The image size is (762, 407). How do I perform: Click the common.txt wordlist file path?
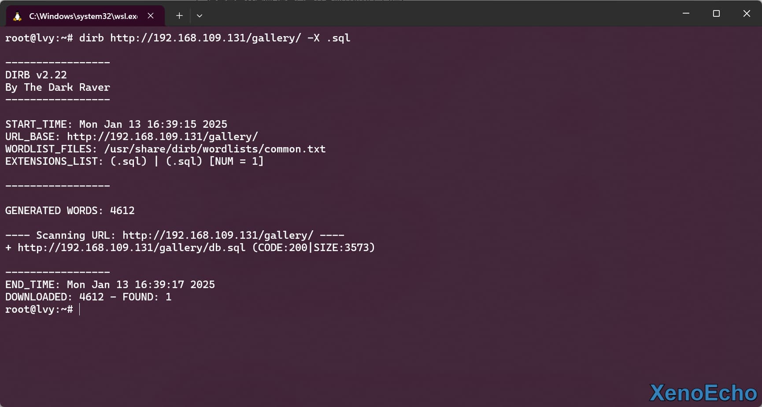[215, 149]
